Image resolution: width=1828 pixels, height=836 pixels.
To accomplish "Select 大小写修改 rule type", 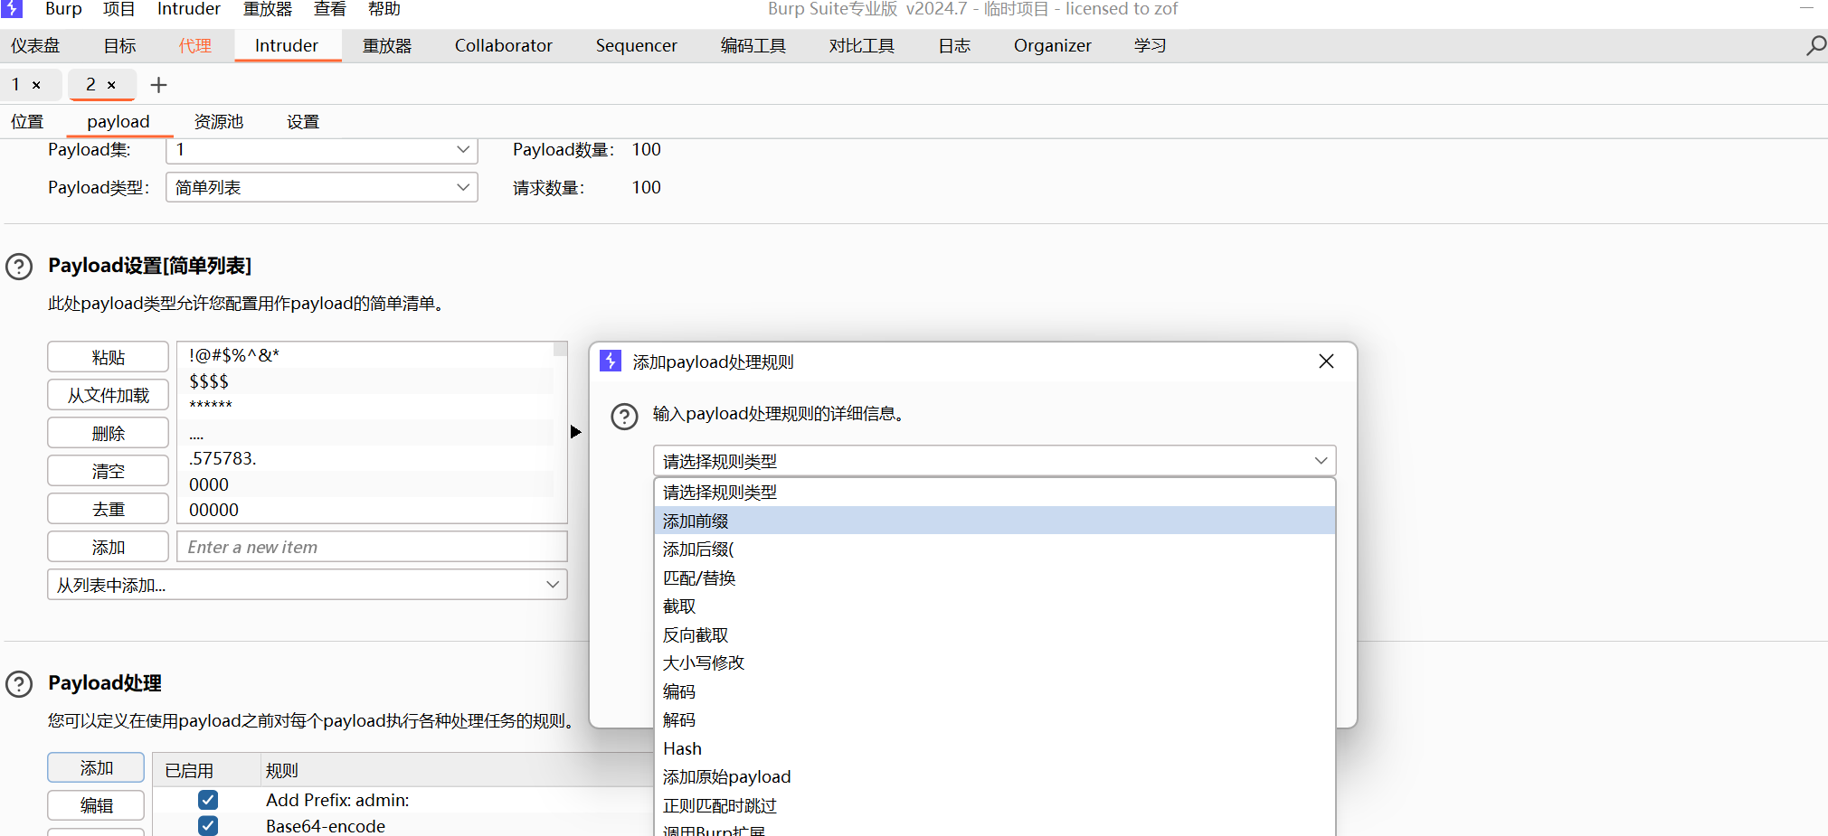I will (x=994, y=662).
